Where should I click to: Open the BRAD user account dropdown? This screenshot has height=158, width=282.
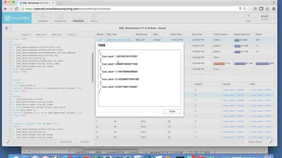[267, 18]
